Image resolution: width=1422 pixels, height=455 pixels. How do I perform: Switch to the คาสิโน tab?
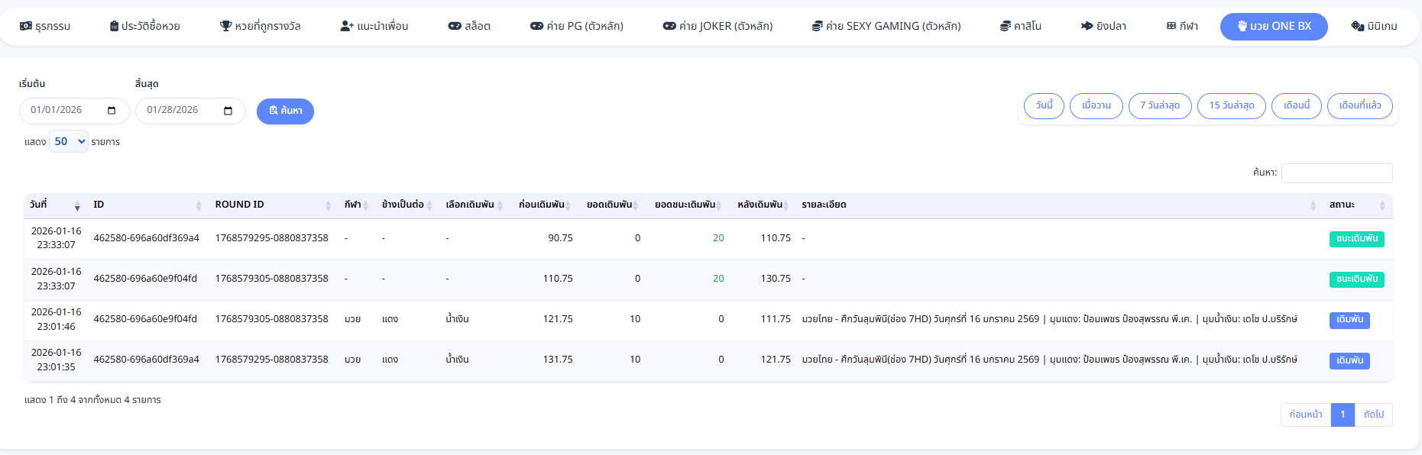tap(1021, 26)
